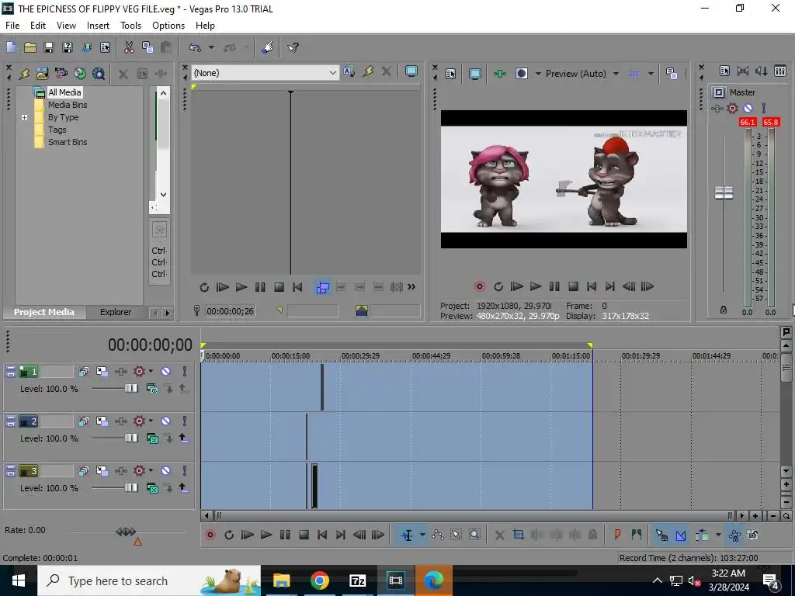Click the Cut scissors icon in the main toolbar
This screenshot has height=596, width=795.
[x=129, y=47]
